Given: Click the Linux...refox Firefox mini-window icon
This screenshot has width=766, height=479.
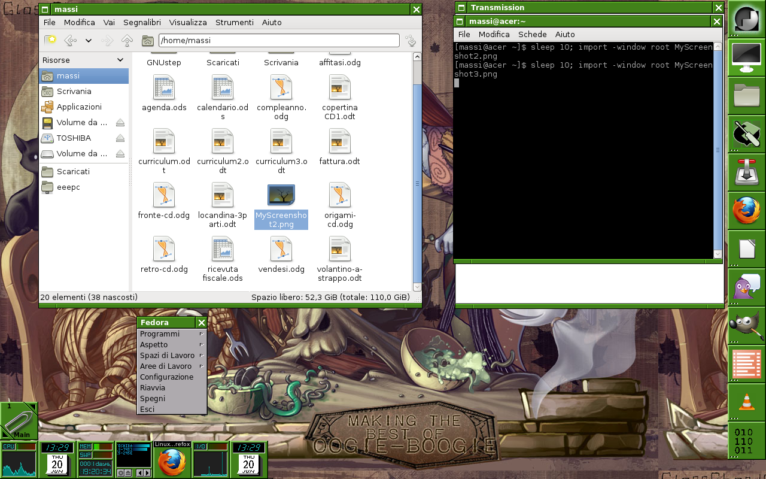Looking at the screenshot, I should [172, 460].
